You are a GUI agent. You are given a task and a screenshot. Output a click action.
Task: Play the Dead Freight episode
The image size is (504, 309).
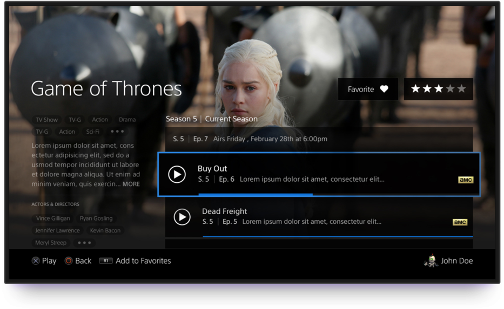182,217
